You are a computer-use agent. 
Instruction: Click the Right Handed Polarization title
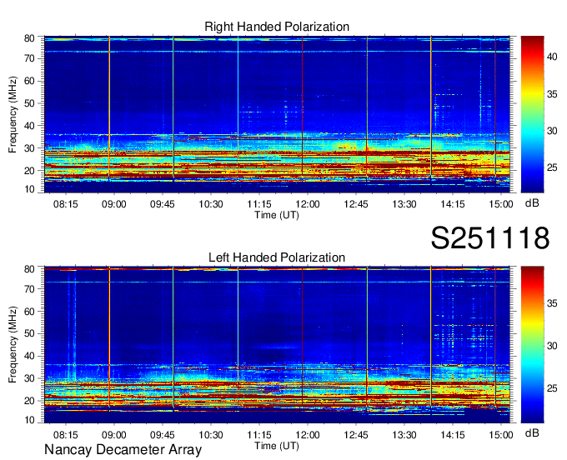(277, 27)
